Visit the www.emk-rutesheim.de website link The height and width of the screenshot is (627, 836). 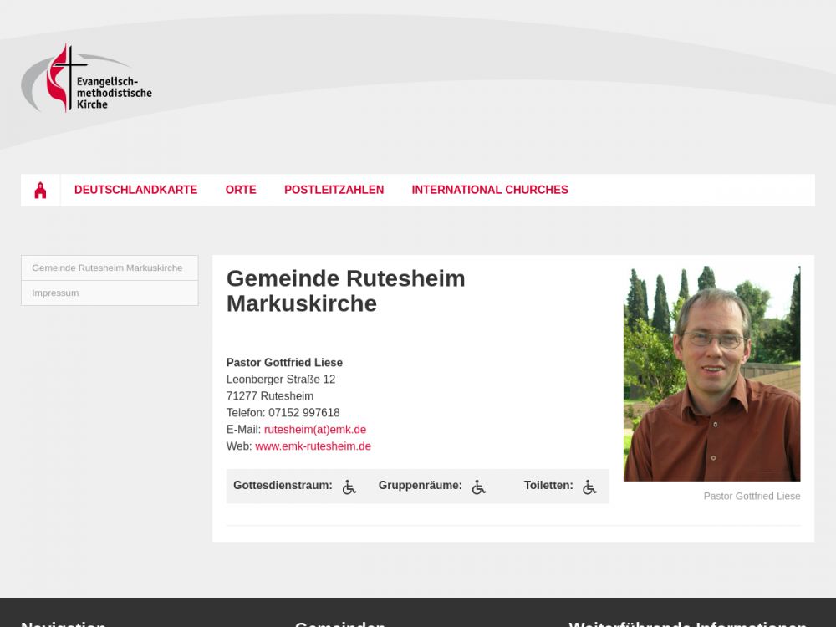313,446
